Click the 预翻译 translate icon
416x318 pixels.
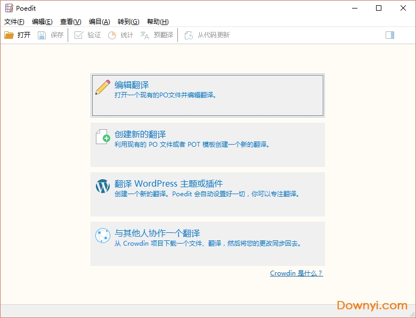pyautogui.click(x=144, y=35)
